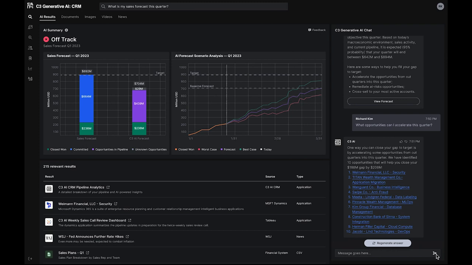The width and height of the screenshot is (472, 265).
Task: Open external link icon for Sales Plans - Q1
Action: 88,253
